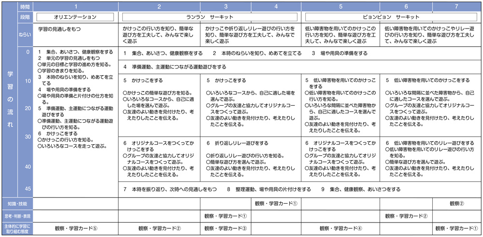Click '8 整理運動、場や用具の片付けをする'

pyautogui.click(x=269, y=189)
